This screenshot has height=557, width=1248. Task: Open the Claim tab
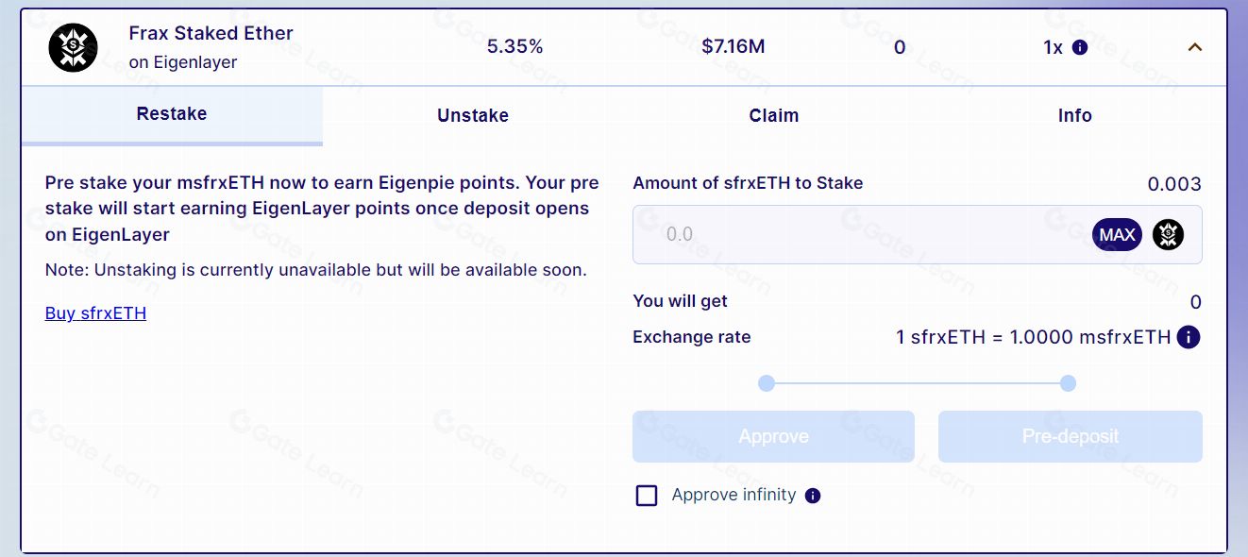point(774,115)
